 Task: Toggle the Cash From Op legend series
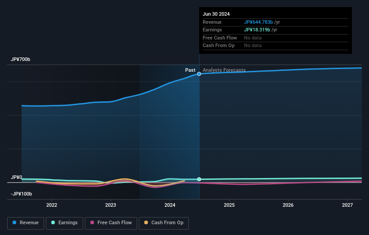tap(164, 223)
